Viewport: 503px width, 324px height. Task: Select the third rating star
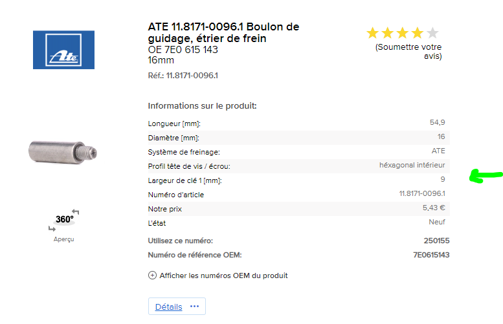tap(402, 33)
